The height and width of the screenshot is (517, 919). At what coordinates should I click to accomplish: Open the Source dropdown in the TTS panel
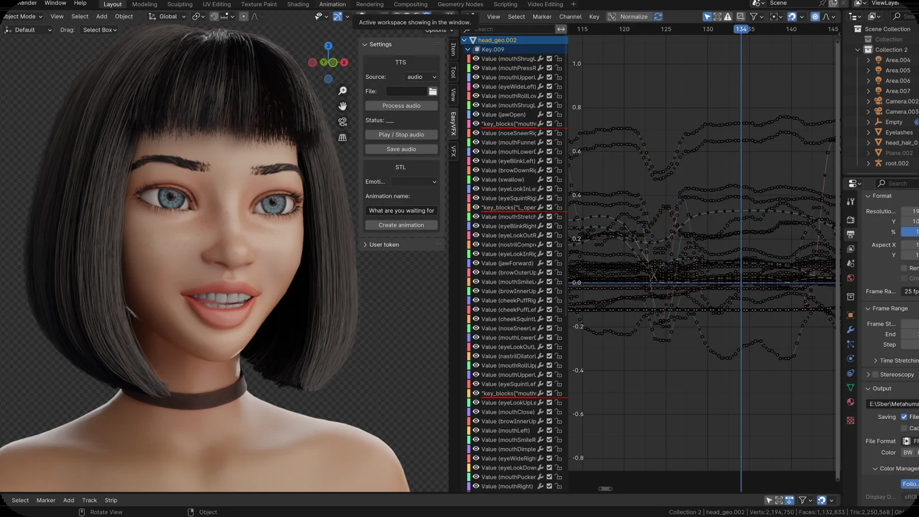click(x=420, y=76)
